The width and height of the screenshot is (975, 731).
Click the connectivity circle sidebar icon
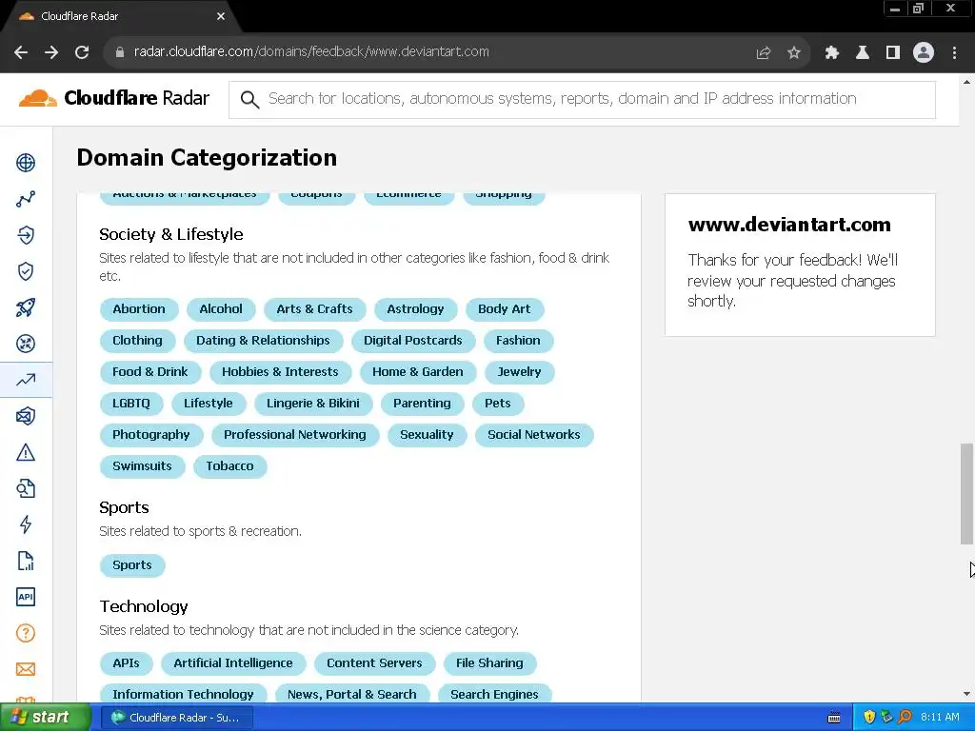click(26, 344)
